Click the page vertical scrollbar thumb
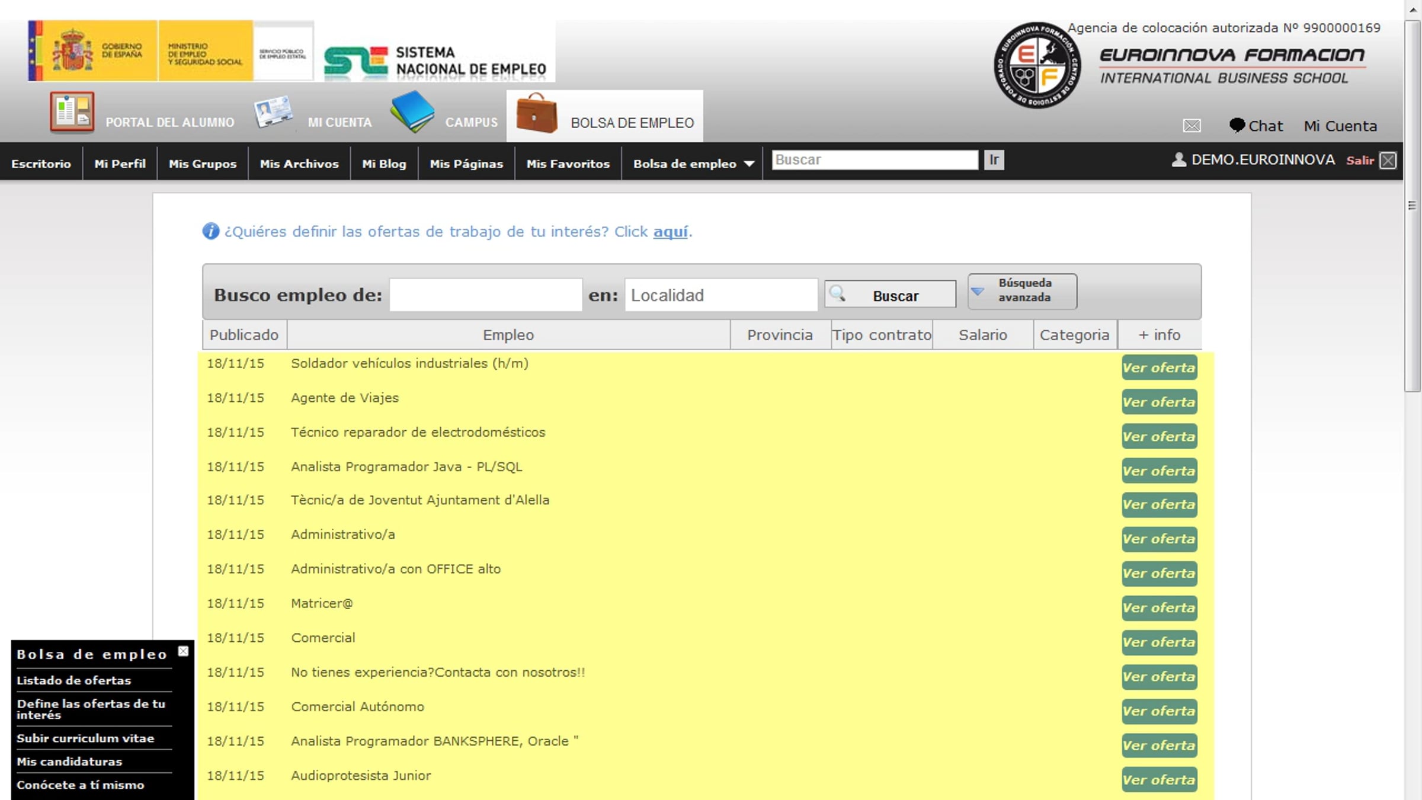 coord(1412,204)
